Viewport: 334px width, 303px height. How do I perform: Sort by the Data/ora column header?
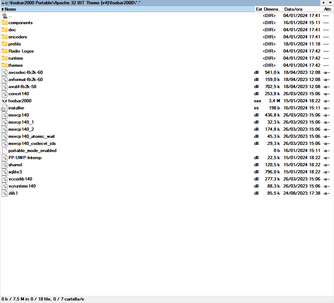click(x=303, y=9)
